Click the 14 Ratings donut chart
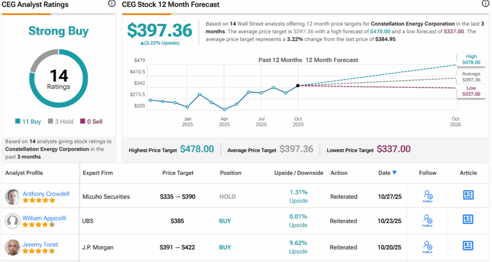492x262 pixels. (x=59, y=80)
